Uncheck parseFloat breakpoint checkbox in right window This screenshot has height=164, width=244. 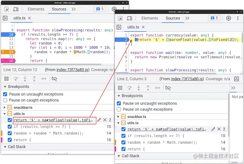click(x=123, y=129)
